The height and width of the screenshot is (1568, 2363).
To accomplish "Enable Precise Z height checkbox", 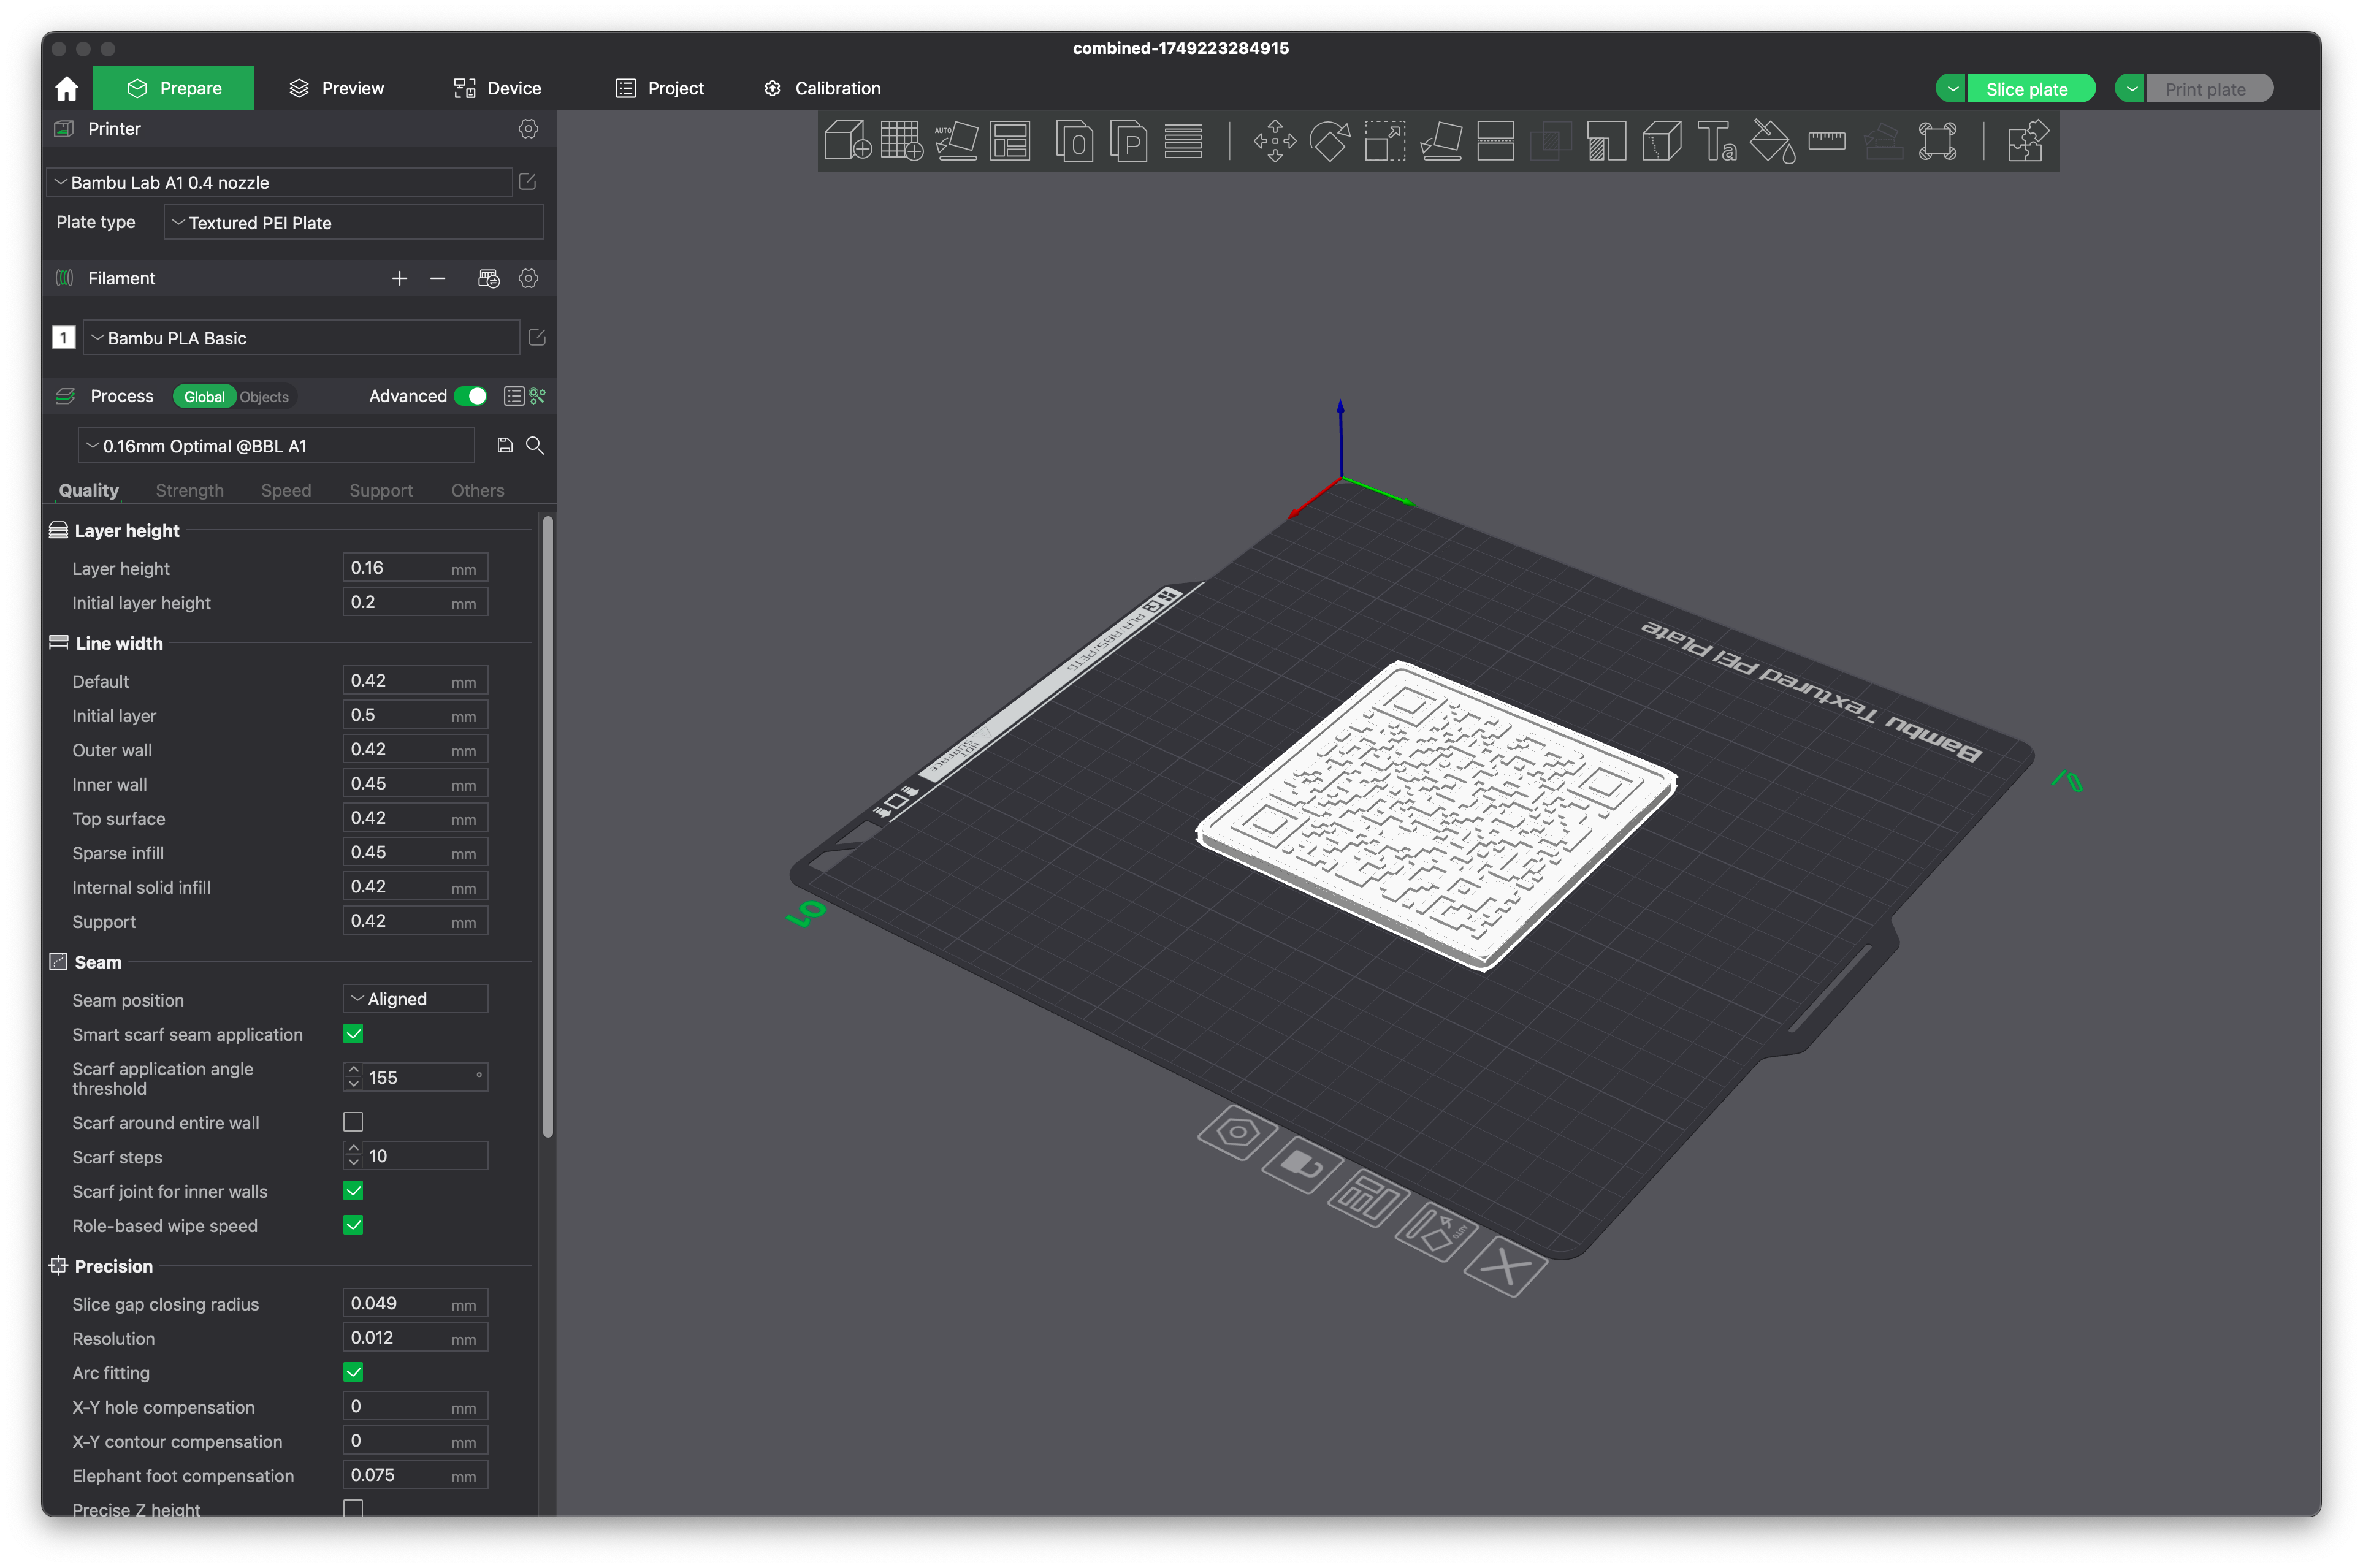I will tap(353, 1508).
